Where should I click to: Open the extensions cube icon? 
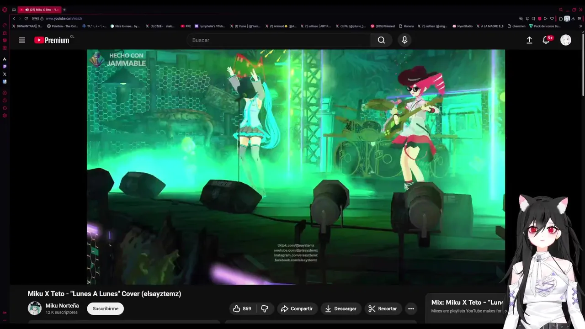(561, 19)
